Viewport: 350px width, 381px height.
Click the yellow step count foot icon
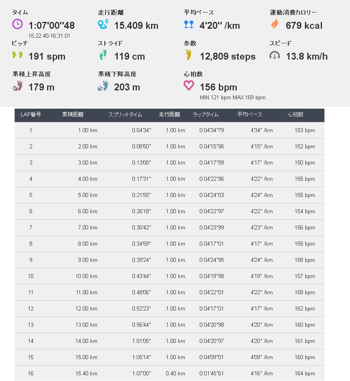[189, 55]
